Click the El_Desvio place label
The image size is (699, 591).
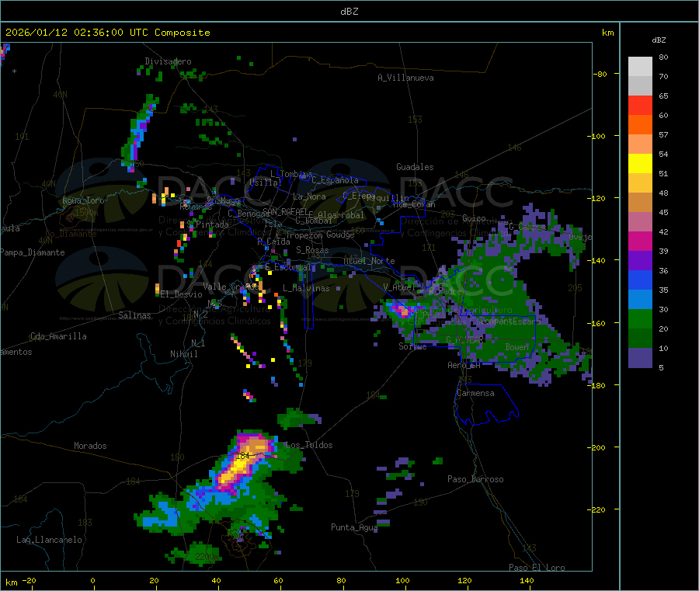click(x=182, y=294)
